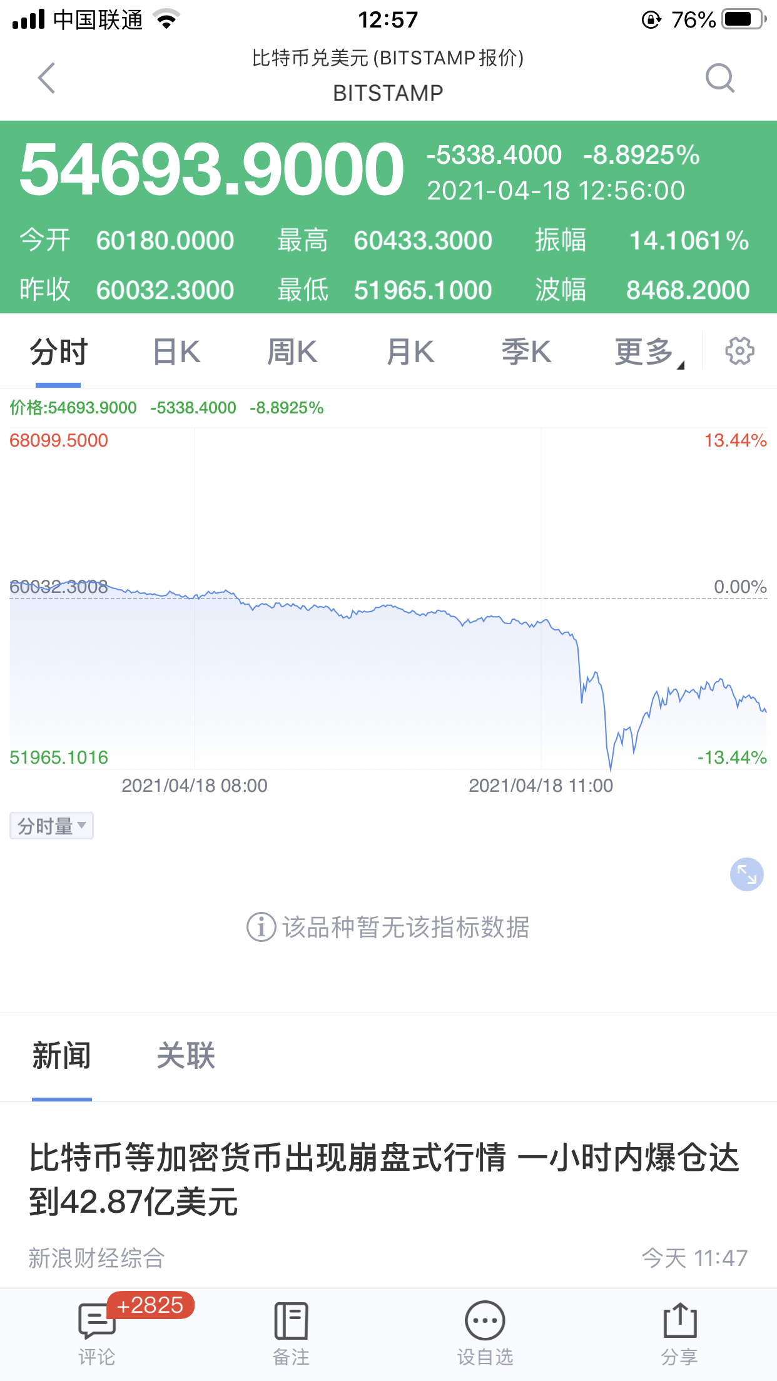Expand the 分时量 indicator dropdown
The image size is (777, 1381).
pyautogui.click(x=51, y=826)
